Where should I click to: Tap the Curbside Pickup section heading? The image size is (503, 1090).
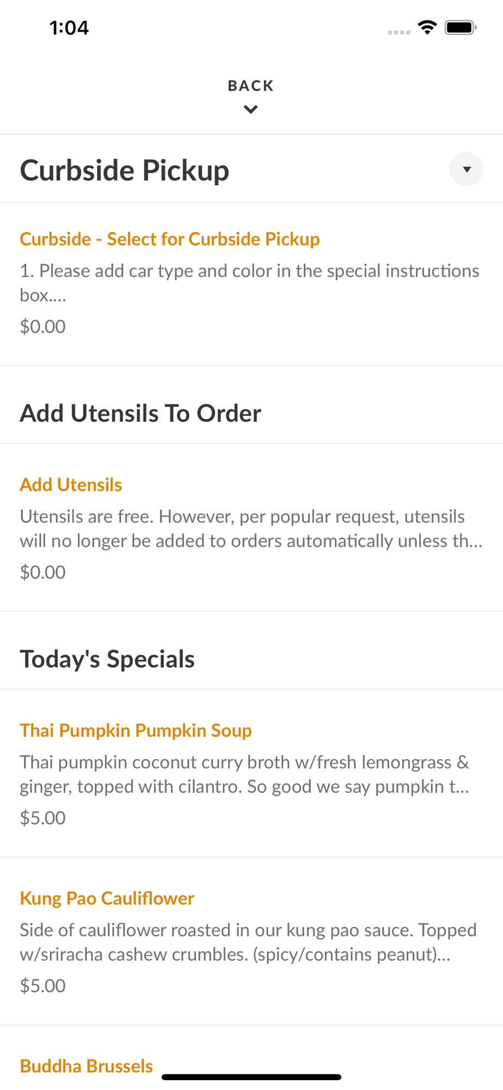[125, 170]
